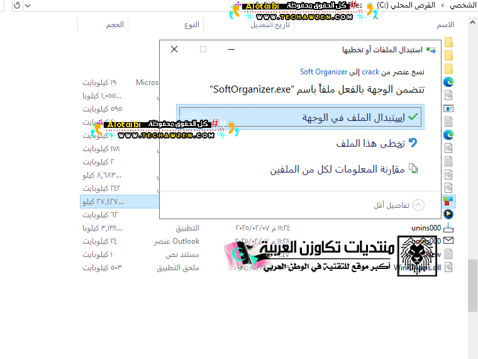Select the highlighted colored-squares application icon
This screenshot has width=478, height=359.
[x=448, y=201]
